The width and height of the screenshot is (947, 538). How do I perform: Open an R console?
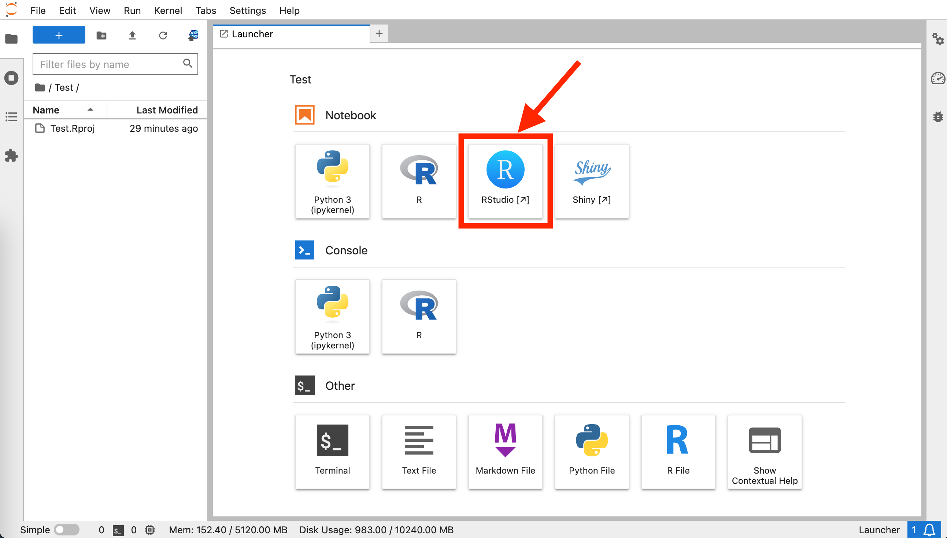coord(419,317)
